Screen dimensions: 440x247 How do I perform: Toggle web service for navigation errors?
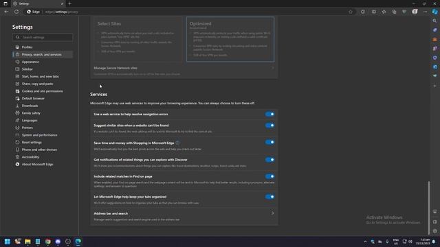click(x=269, y=115)
